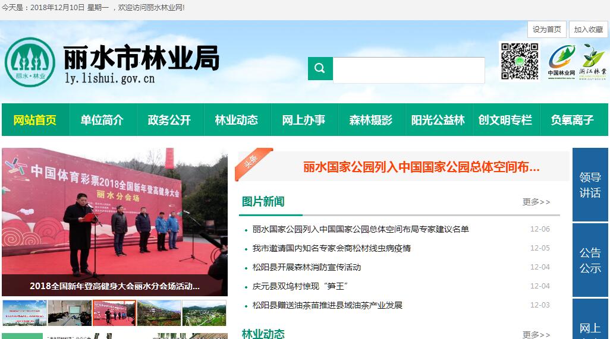
Task: Open the QR code image
Action: click(520, 61)
